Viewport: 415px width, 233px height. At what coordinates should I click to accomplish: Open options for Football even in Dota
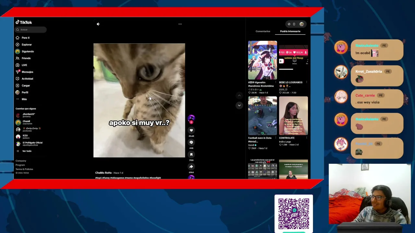tap(276, 138)
